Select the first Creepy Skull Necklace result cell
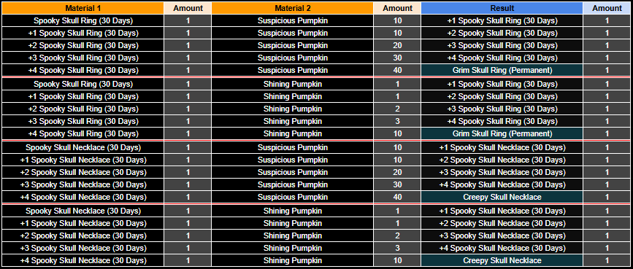The width and height of the screenshot is (633, 269). click(x=502, y=198)
